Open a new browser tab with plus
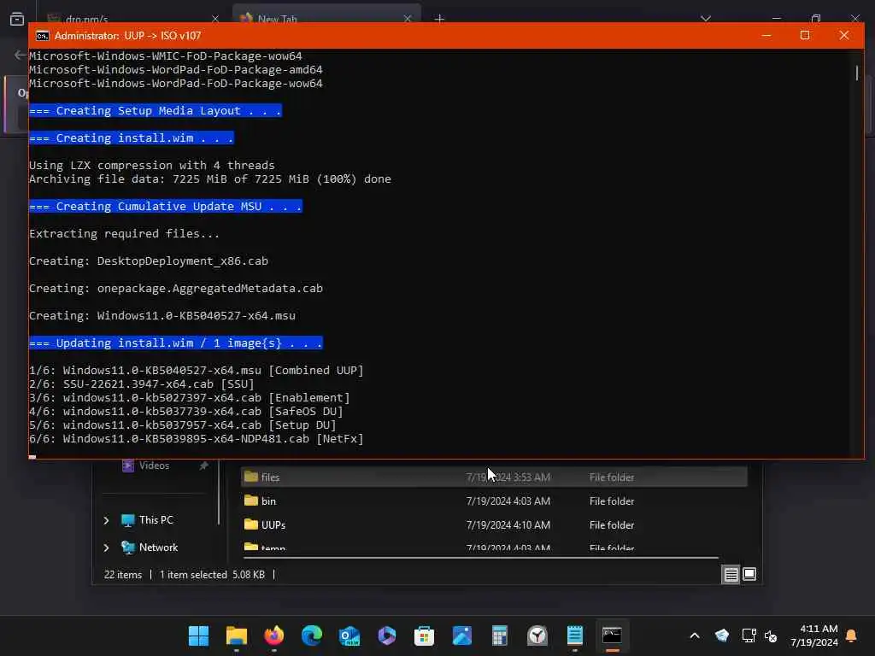Image resolution: width=875 pixels, height=656 pixels. (440, 19)
